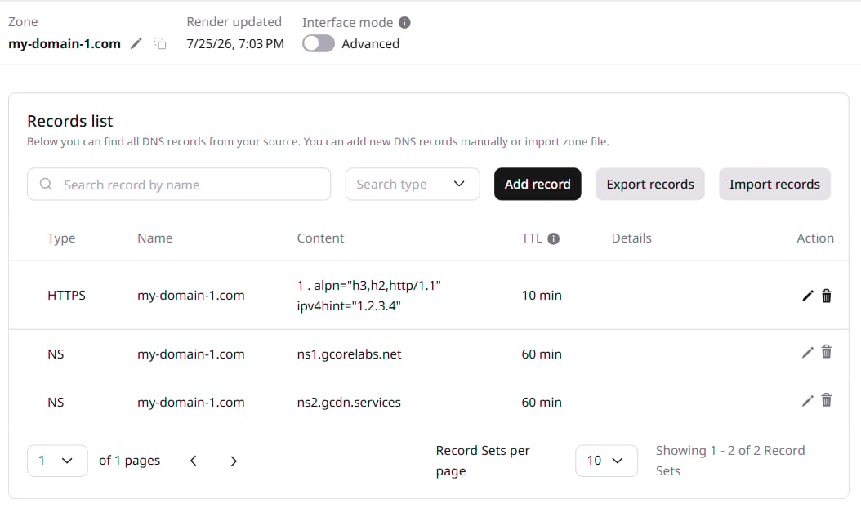
Task: Show TTL column info tooltip
Action: pyautogui.click(x=554, y=238)
